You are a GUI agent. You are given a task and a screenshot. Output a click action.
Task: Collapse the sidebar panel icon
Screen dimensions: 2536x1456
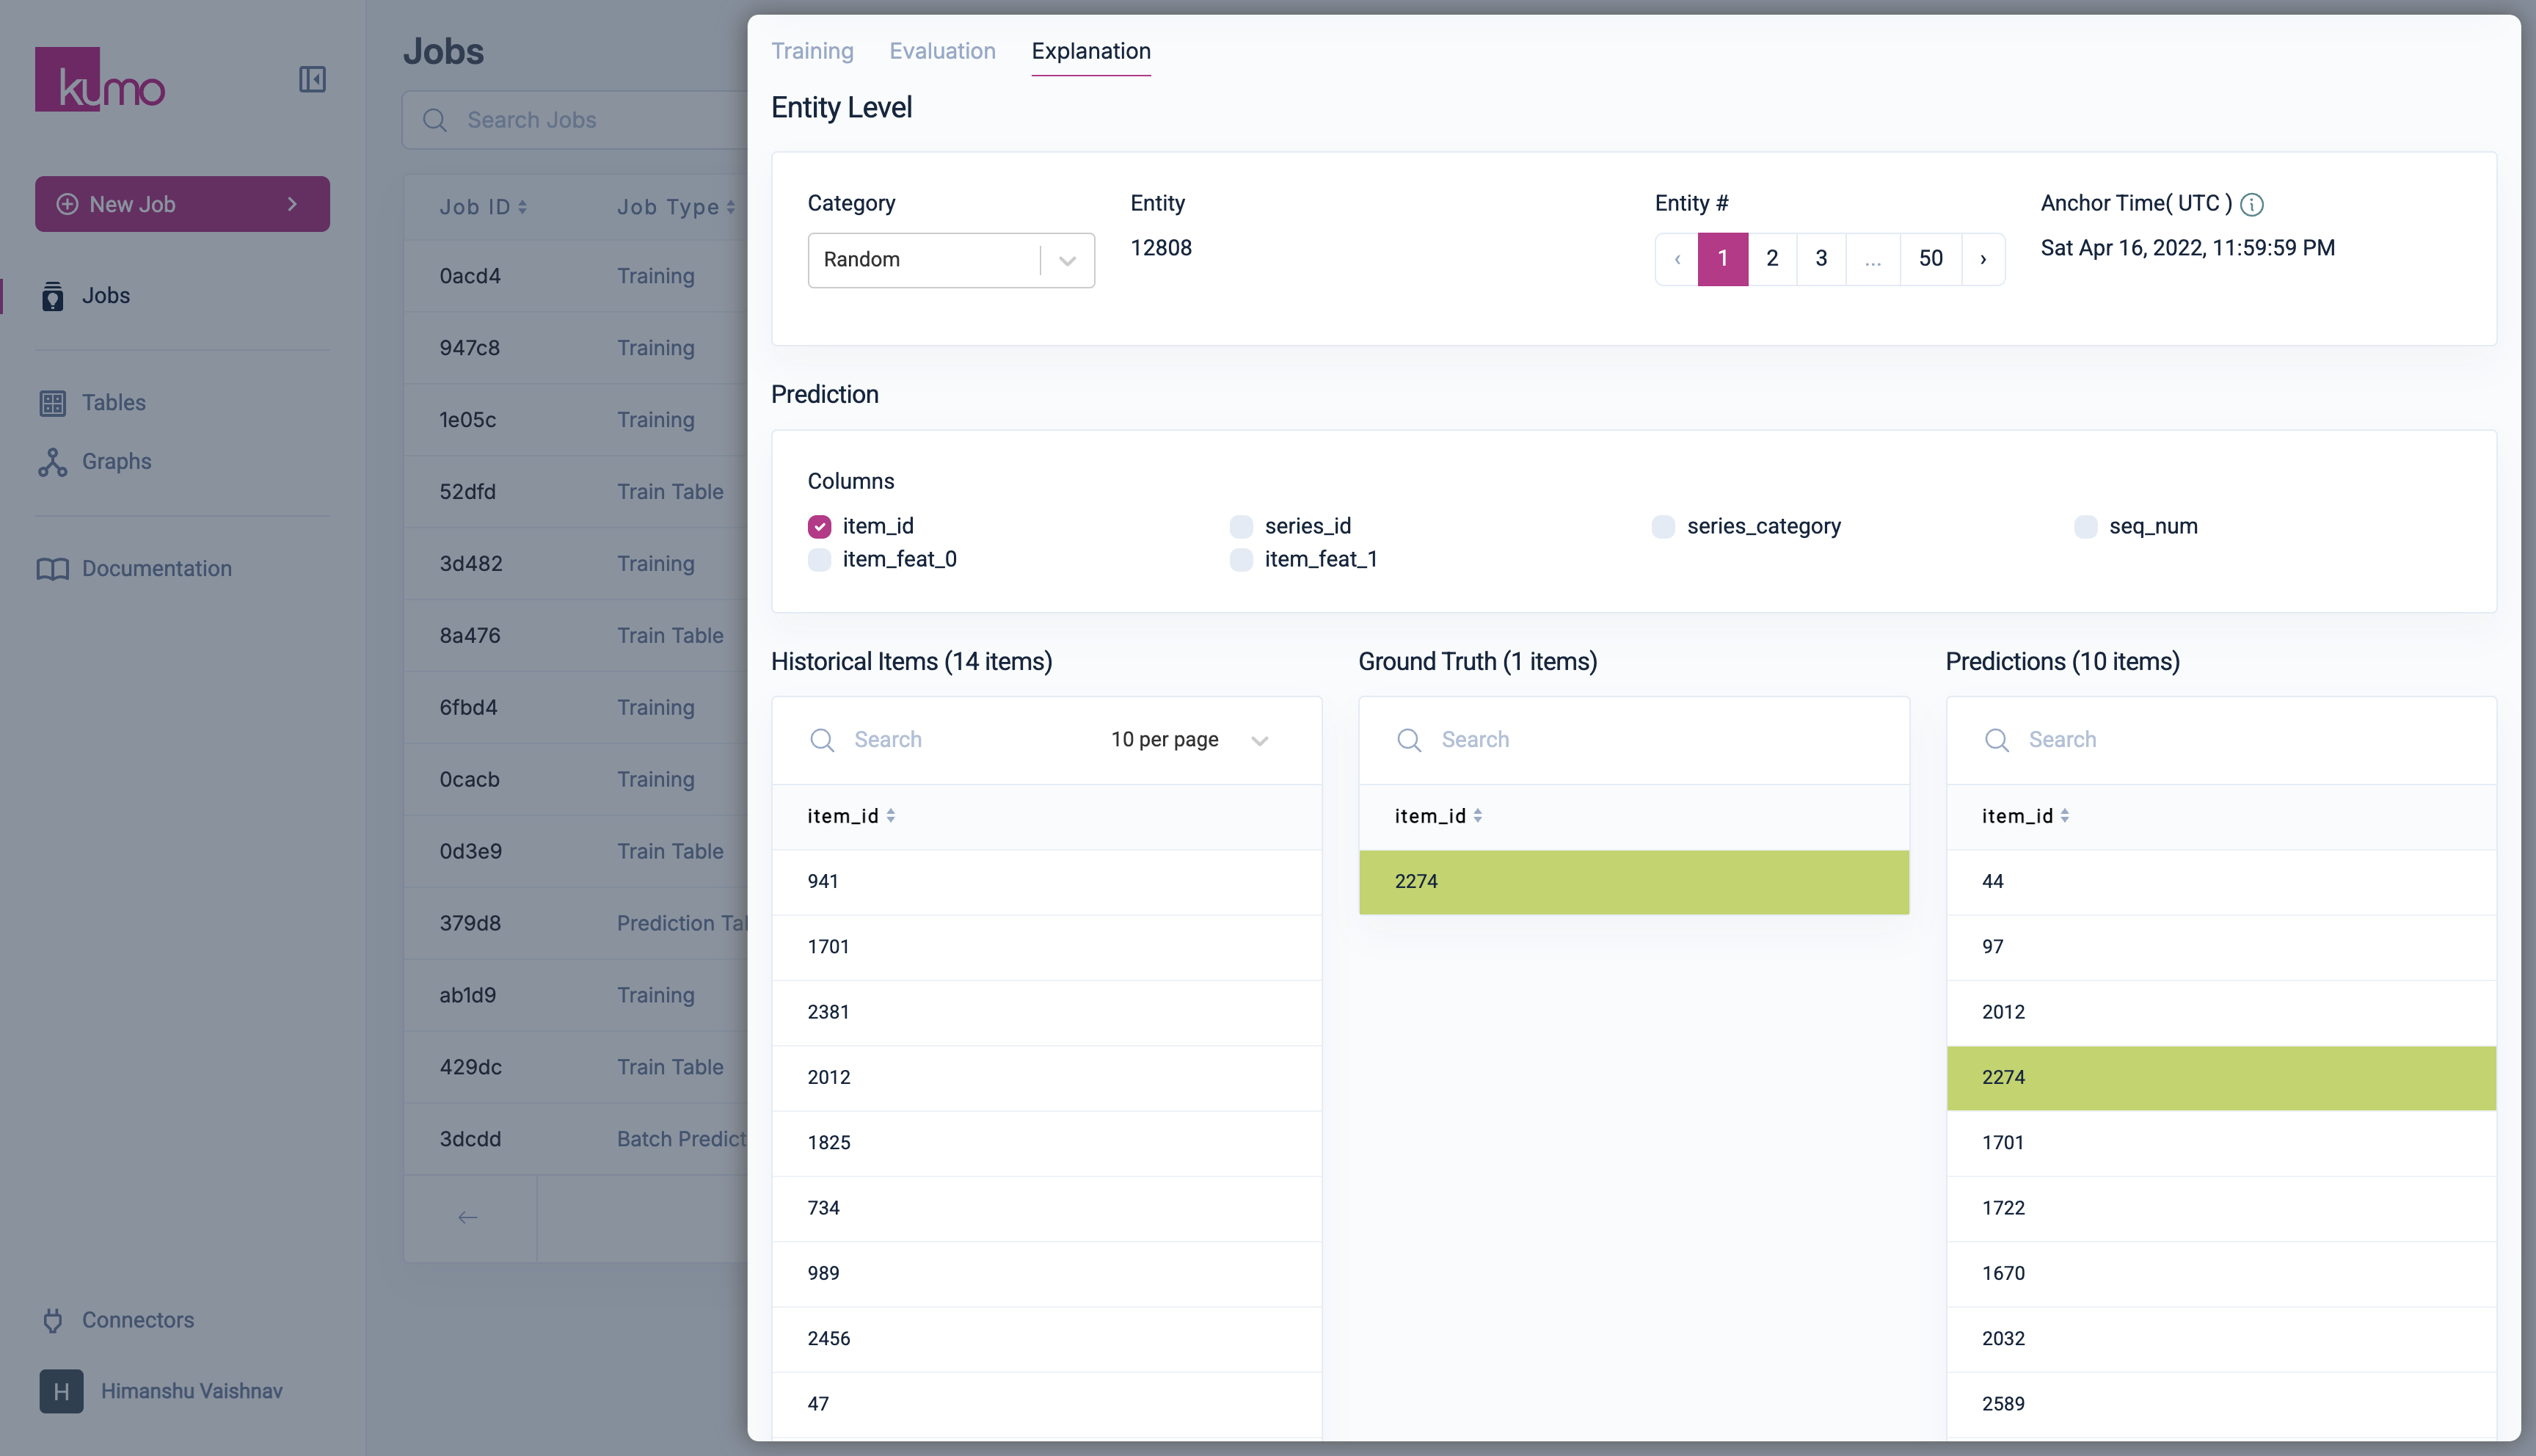click(312, 79)
